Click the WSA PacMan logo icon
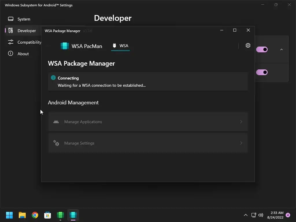 [x=65, y=46]
